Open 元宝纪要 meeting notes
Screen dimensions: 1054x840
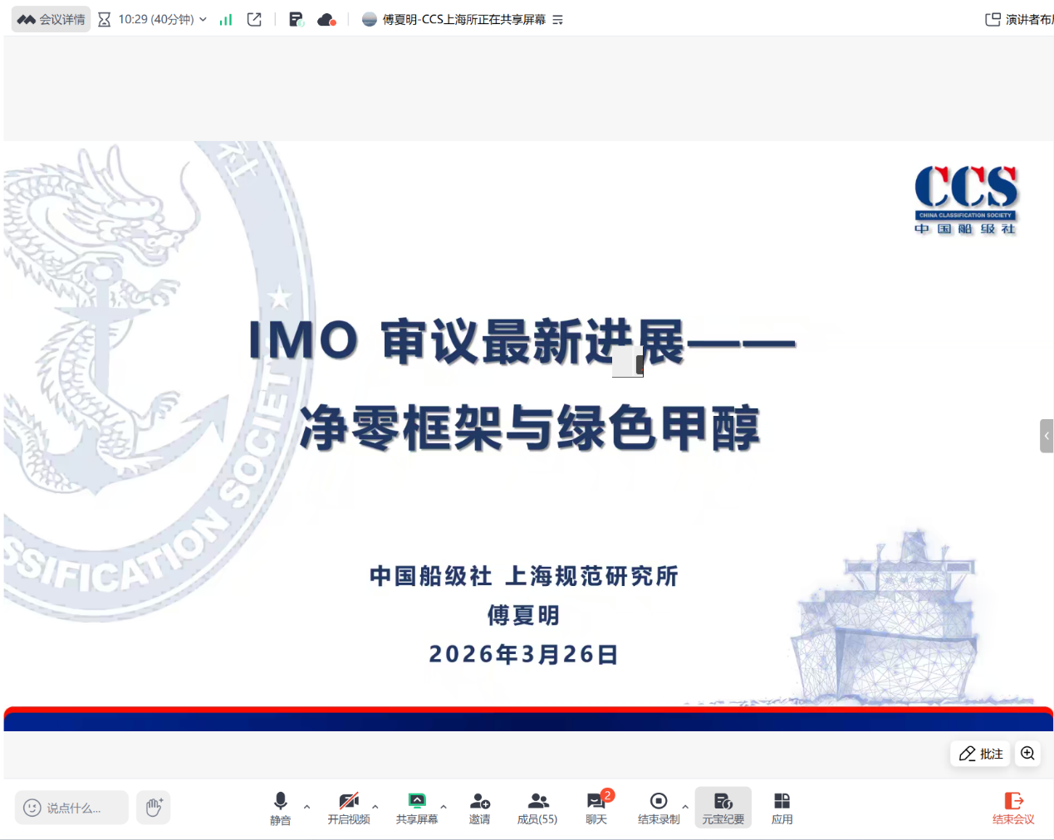click(x=723, y=808)
